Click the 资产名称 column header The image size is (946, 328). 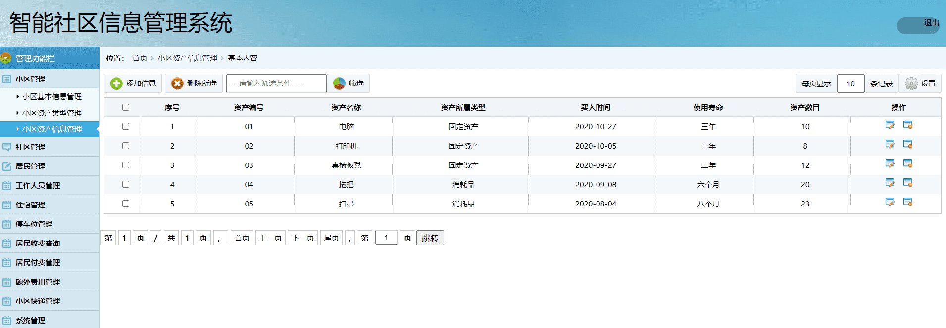[x=346, y=107]
